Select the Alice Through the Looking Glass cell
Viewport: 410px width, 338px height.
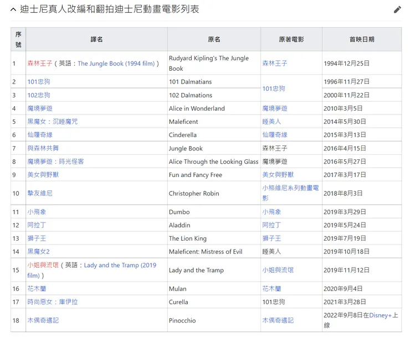coord(214,162)
